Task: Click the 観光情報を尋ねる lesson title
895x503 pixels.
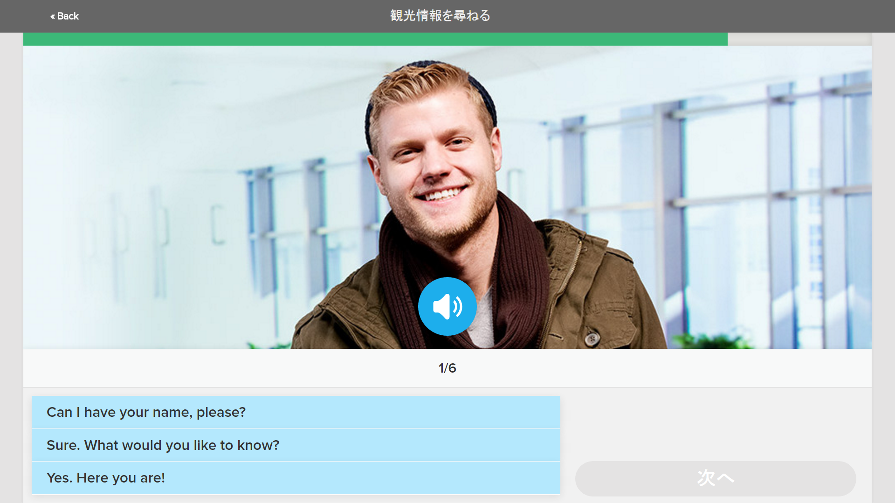Action: click(440, 16)
